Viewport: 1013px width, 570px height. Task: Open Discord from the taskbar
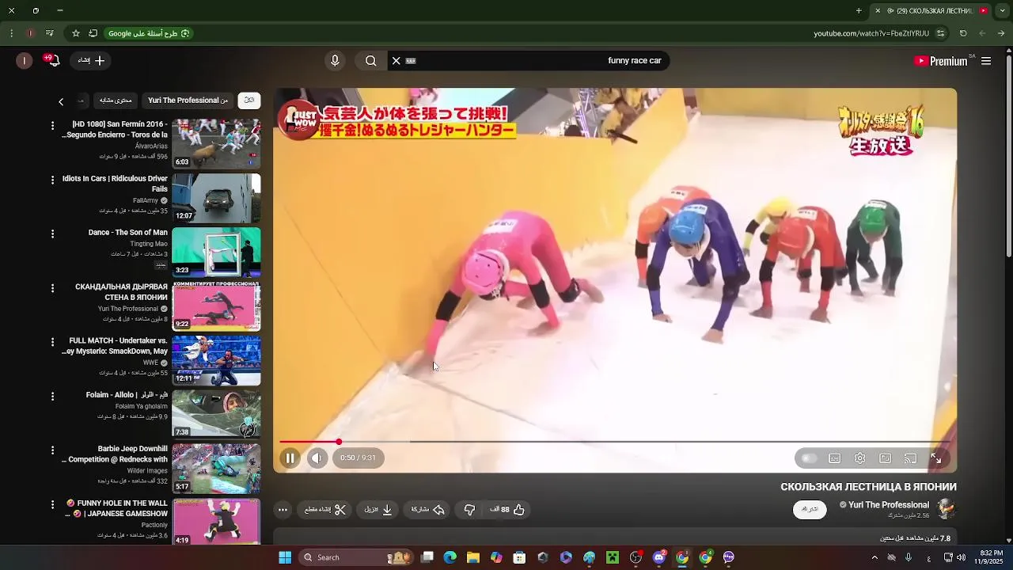(x=659, y=557)
